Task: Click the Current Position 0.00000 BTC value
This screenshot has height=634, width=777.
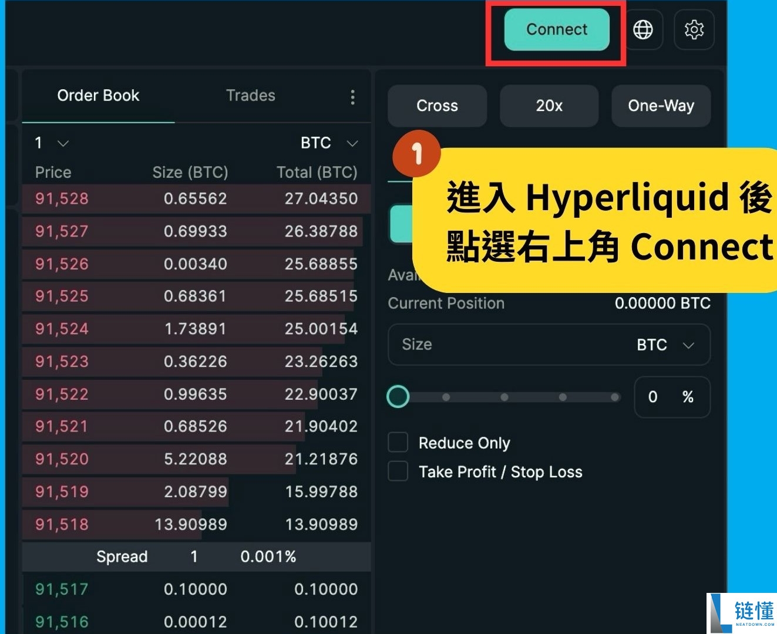Action: (x=662, y=303)
